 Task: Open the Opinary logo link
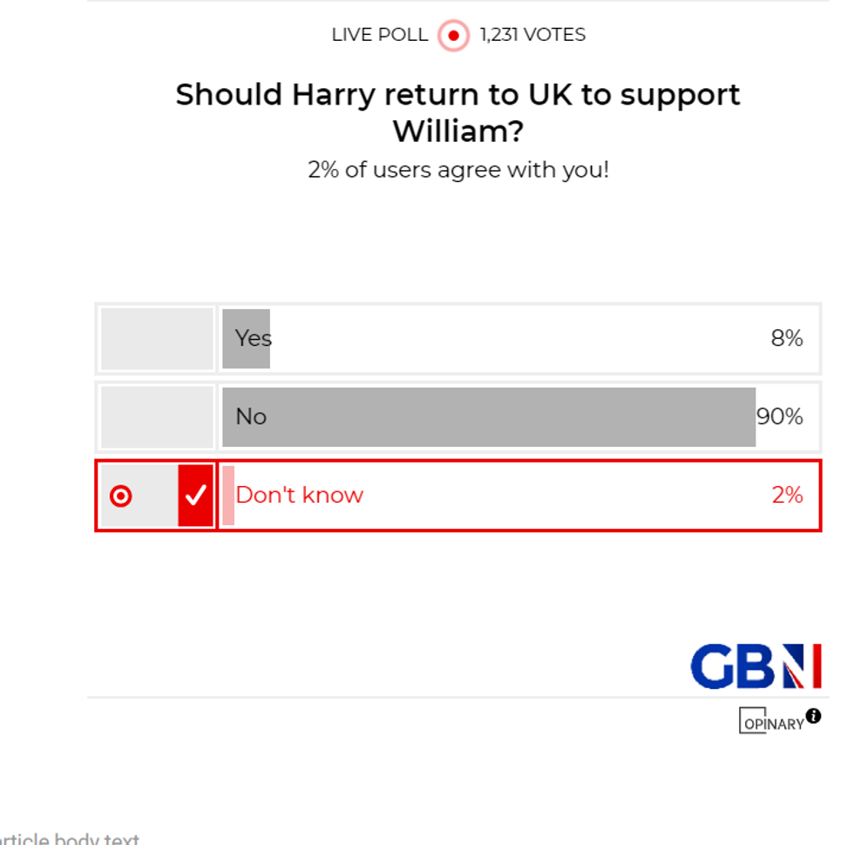pos(771,721)
